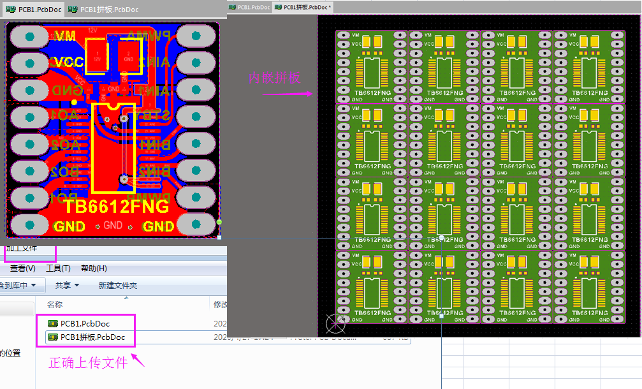Click the VCC pad on the single board
Image resolution: width=642 pixels, height=389 pixels.
pos(29,63)
